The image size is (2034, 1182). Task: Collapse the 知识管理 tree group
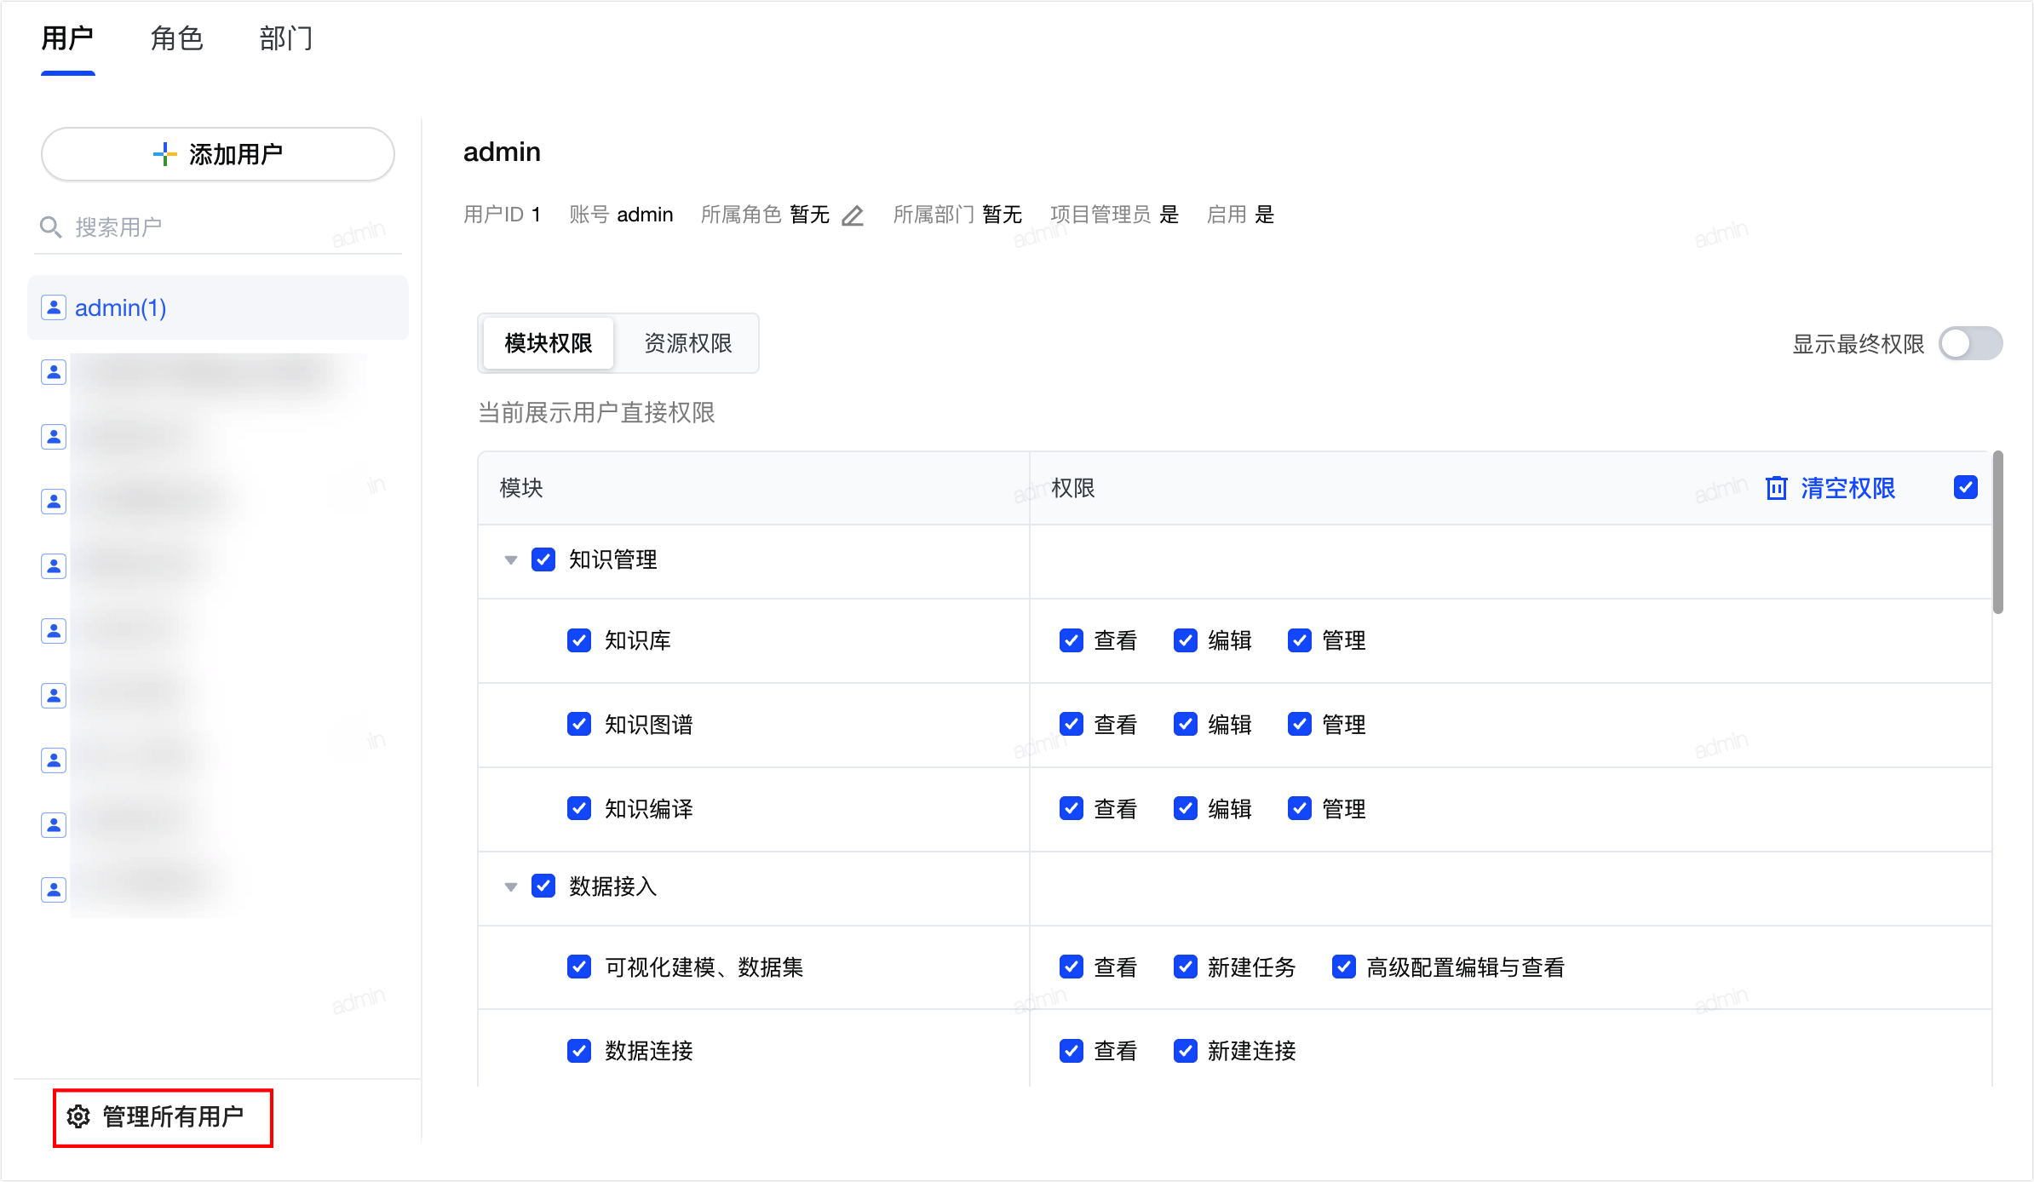(x=511, y=560)
